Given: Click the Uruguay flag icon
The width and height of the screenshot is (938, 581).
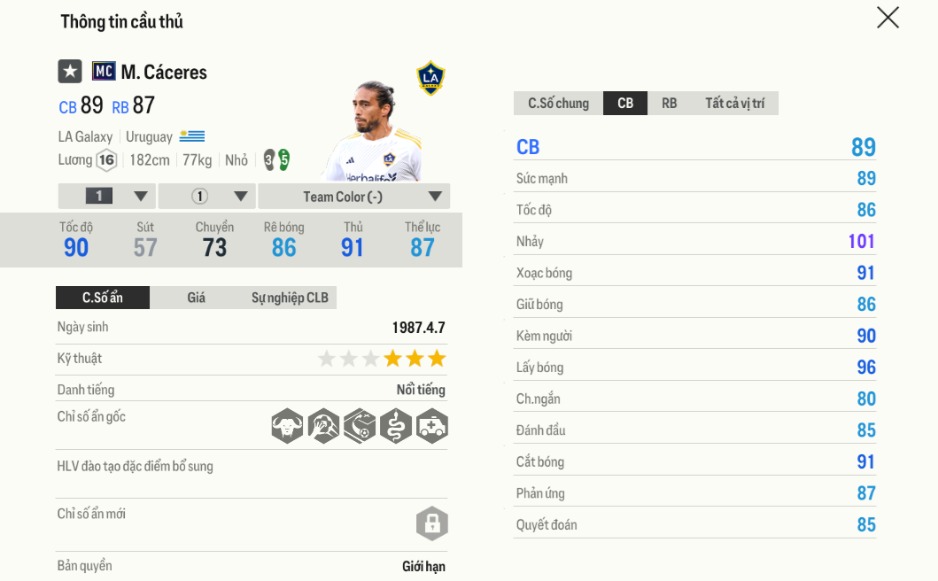Looking at the screenshot, I should (x=192, y=136).
